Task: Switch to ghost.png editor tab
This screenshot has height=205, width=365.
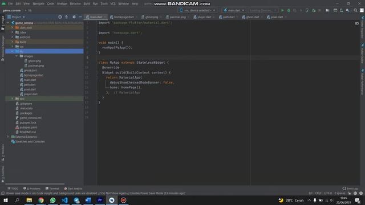Action: (x=151, y=17)
